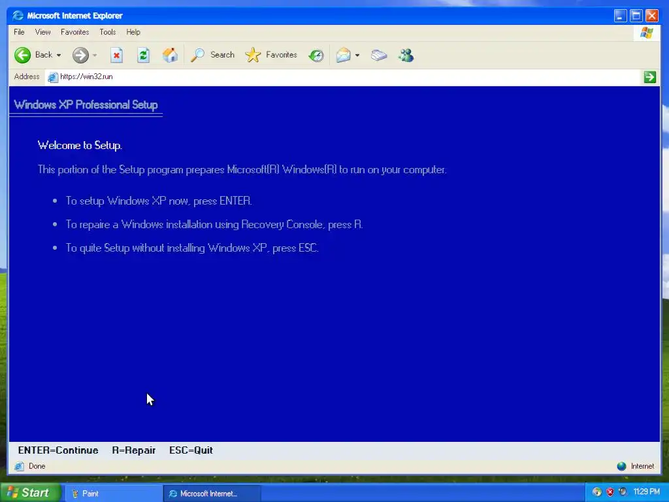Click the red security shield tray icon
Image resolution: width=669 pixels, height=502 pixels.
coord(610,492)
